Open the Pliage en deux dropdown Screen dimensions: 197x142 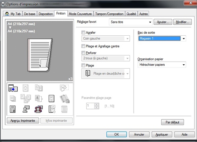pyautogui.click(x=106, y=73)
